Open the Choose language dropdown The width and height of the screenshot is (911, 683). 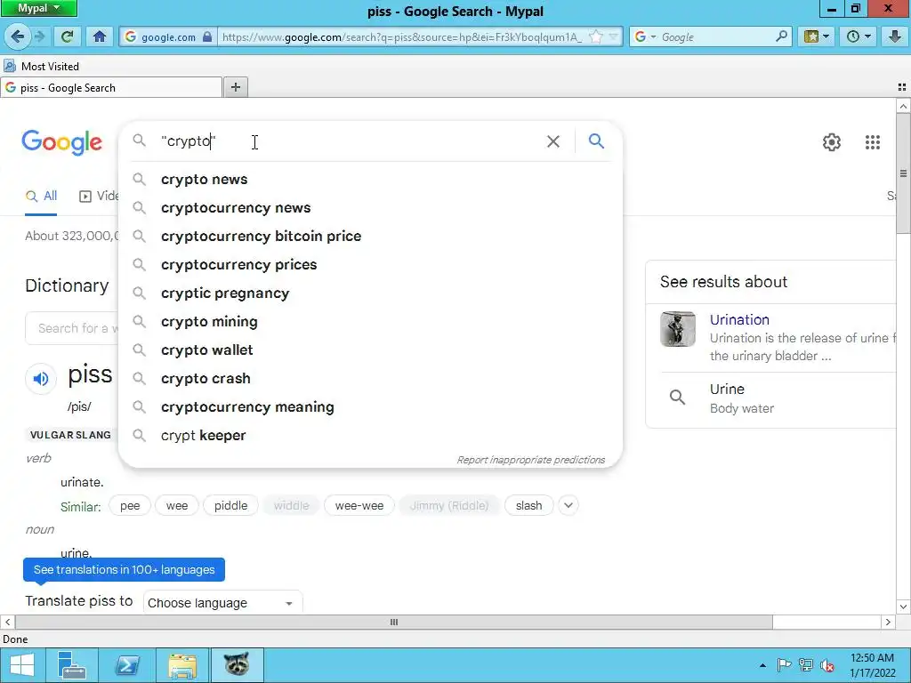[x=222, y=603]
